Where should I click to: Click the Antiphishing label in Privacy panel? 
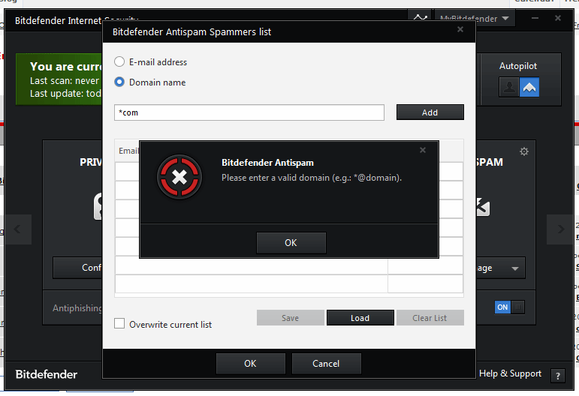(77, 308)
